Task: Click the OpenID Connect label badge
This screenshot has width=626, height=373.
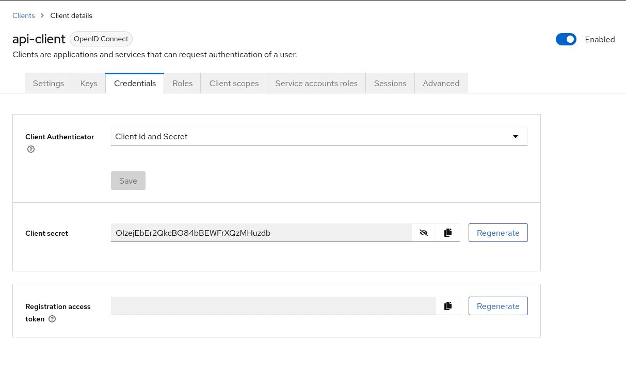Action: coord(101,39)
